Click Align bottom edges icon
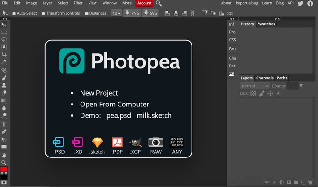This screenshot has width=318, height=187. click(x=221, y=14)
